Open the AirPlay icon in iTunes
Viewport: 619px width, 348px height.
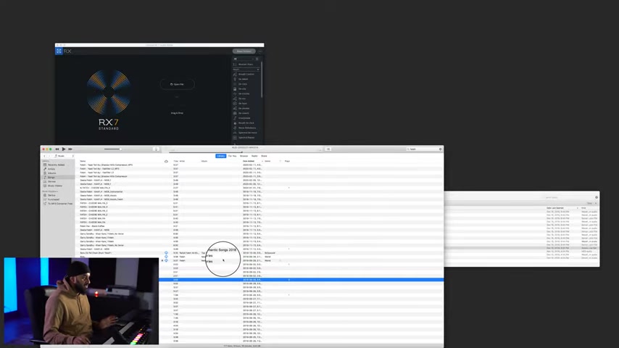[157, 149]
